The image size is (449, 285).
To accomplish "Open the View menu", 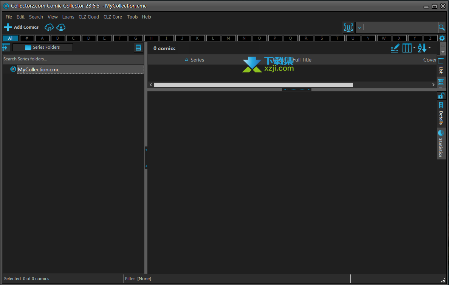I will click(53, 17).
